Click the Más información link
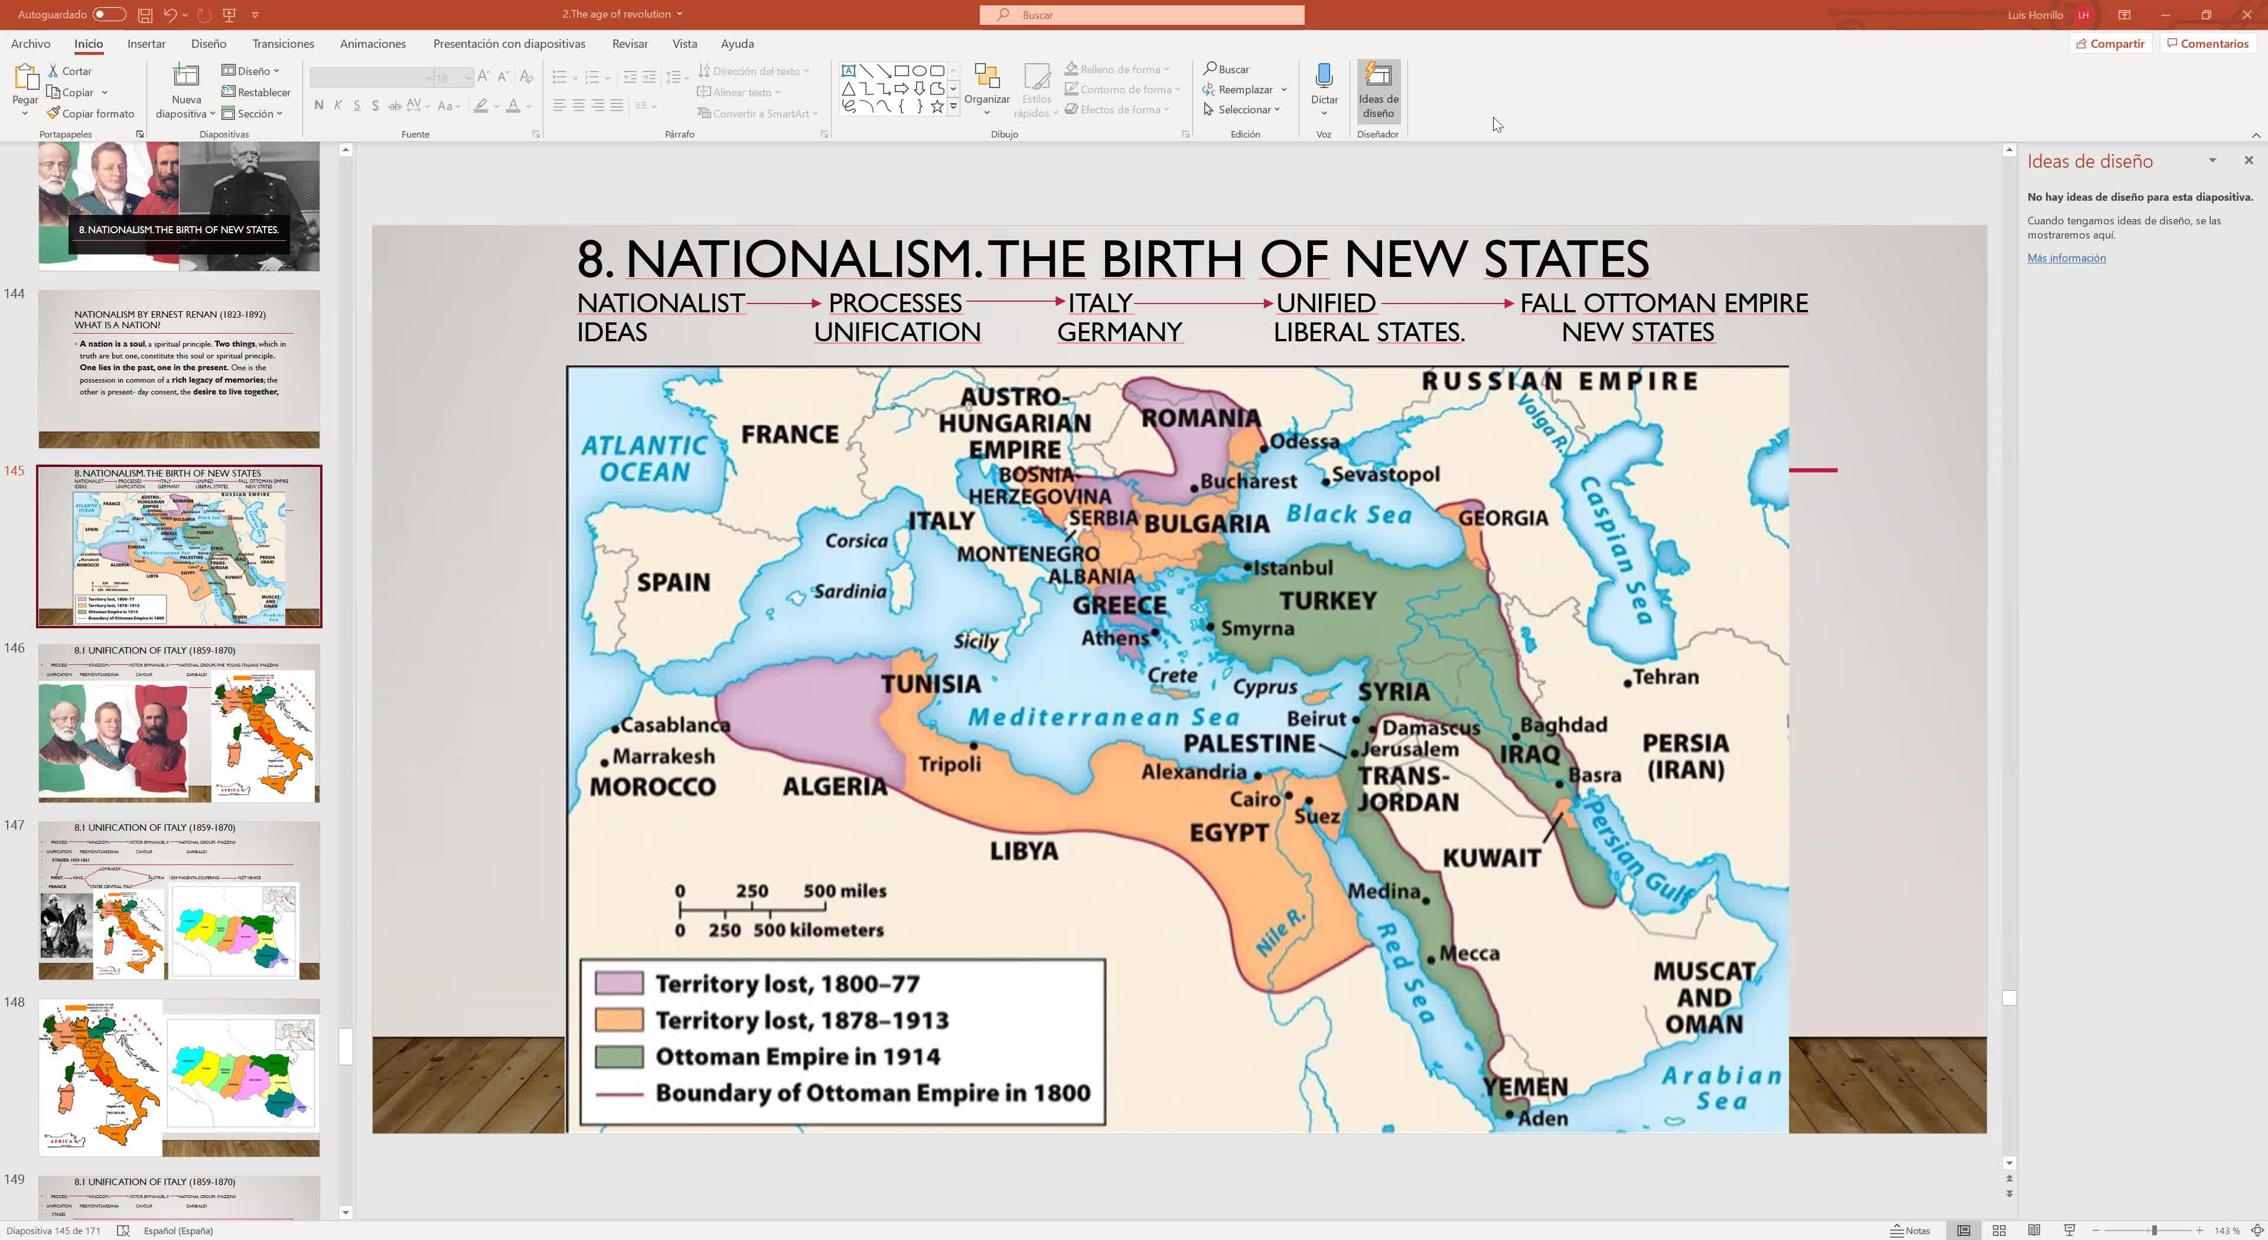 click(x=2065, y=258)
